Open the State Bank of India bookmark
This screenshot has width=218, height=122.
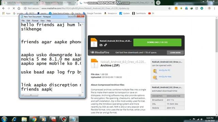pos(59,13)
